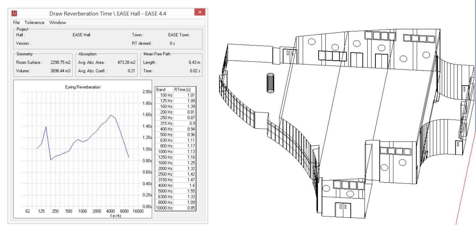Click the Band column header

tap(164, 89)
